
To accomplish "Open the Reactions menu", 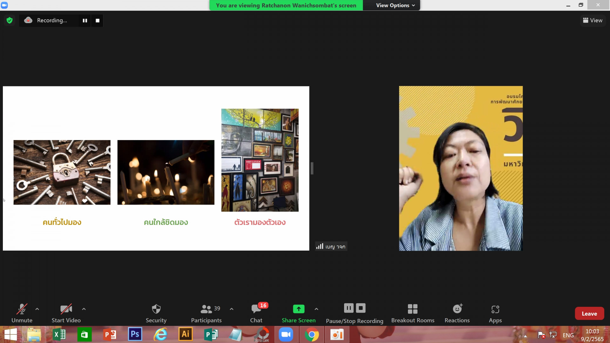I will (457, 313).
